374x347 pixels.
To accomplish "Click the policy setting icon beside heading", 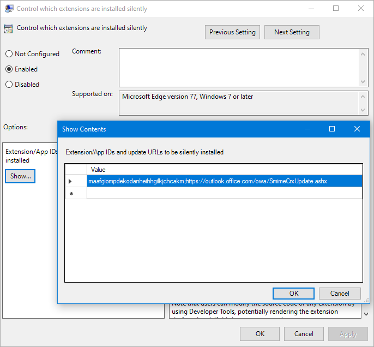I will coord(8,29).
